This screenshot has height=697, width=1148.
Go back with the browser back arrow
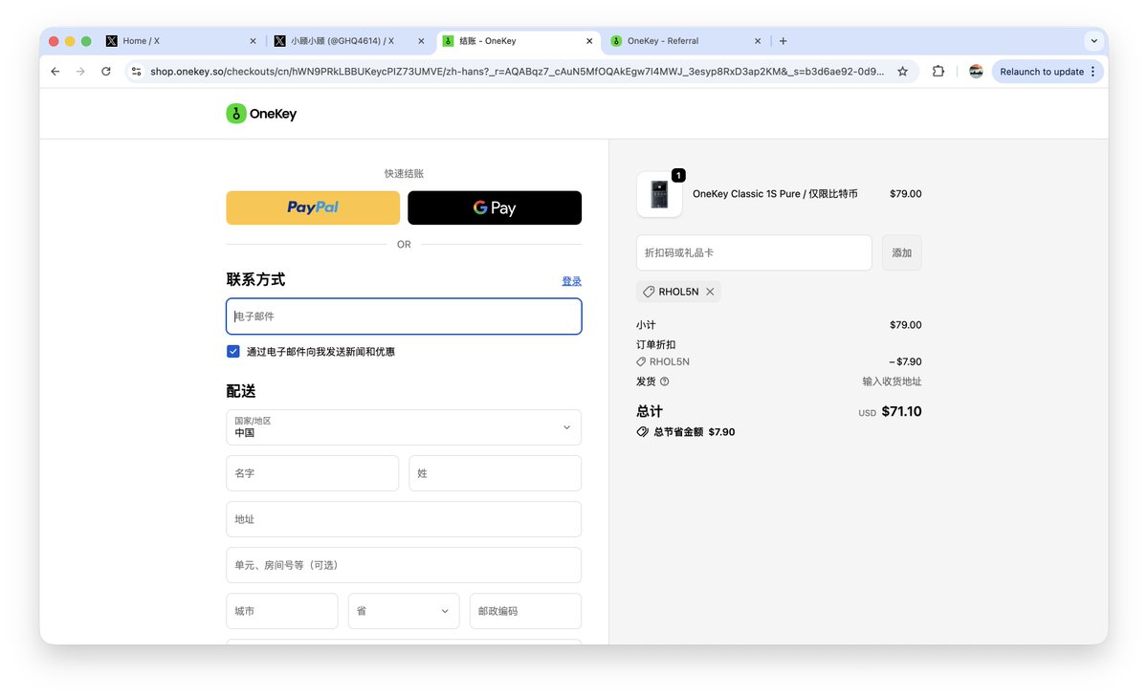pyautogui.click(x=55, y=72)
